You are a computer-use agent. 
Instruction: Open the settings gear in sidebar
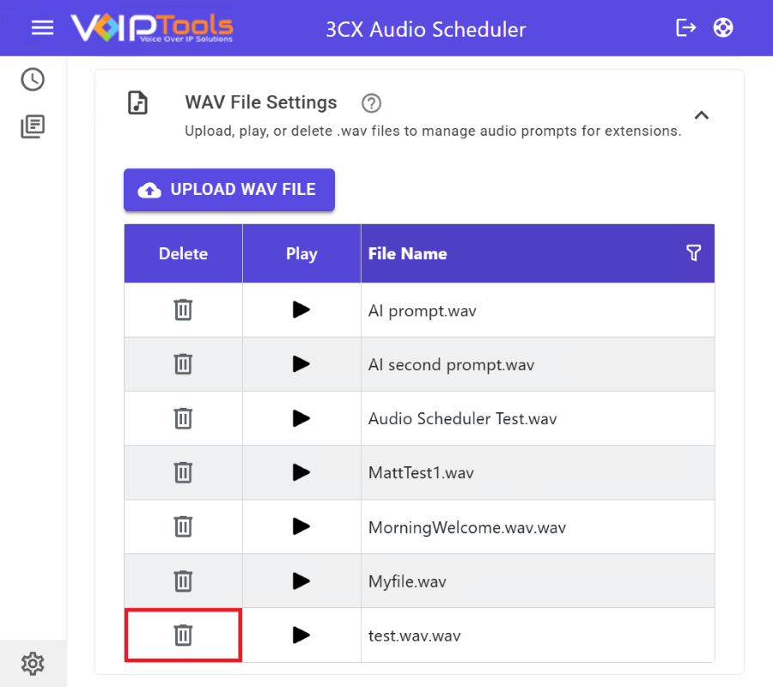point(33,663)
